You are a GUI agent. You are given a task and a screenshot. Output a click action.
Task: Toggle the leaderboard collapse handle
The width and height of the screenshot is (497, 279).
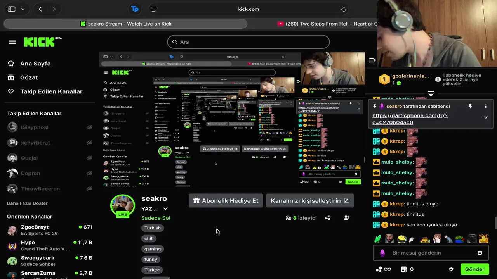pos(431,94)
